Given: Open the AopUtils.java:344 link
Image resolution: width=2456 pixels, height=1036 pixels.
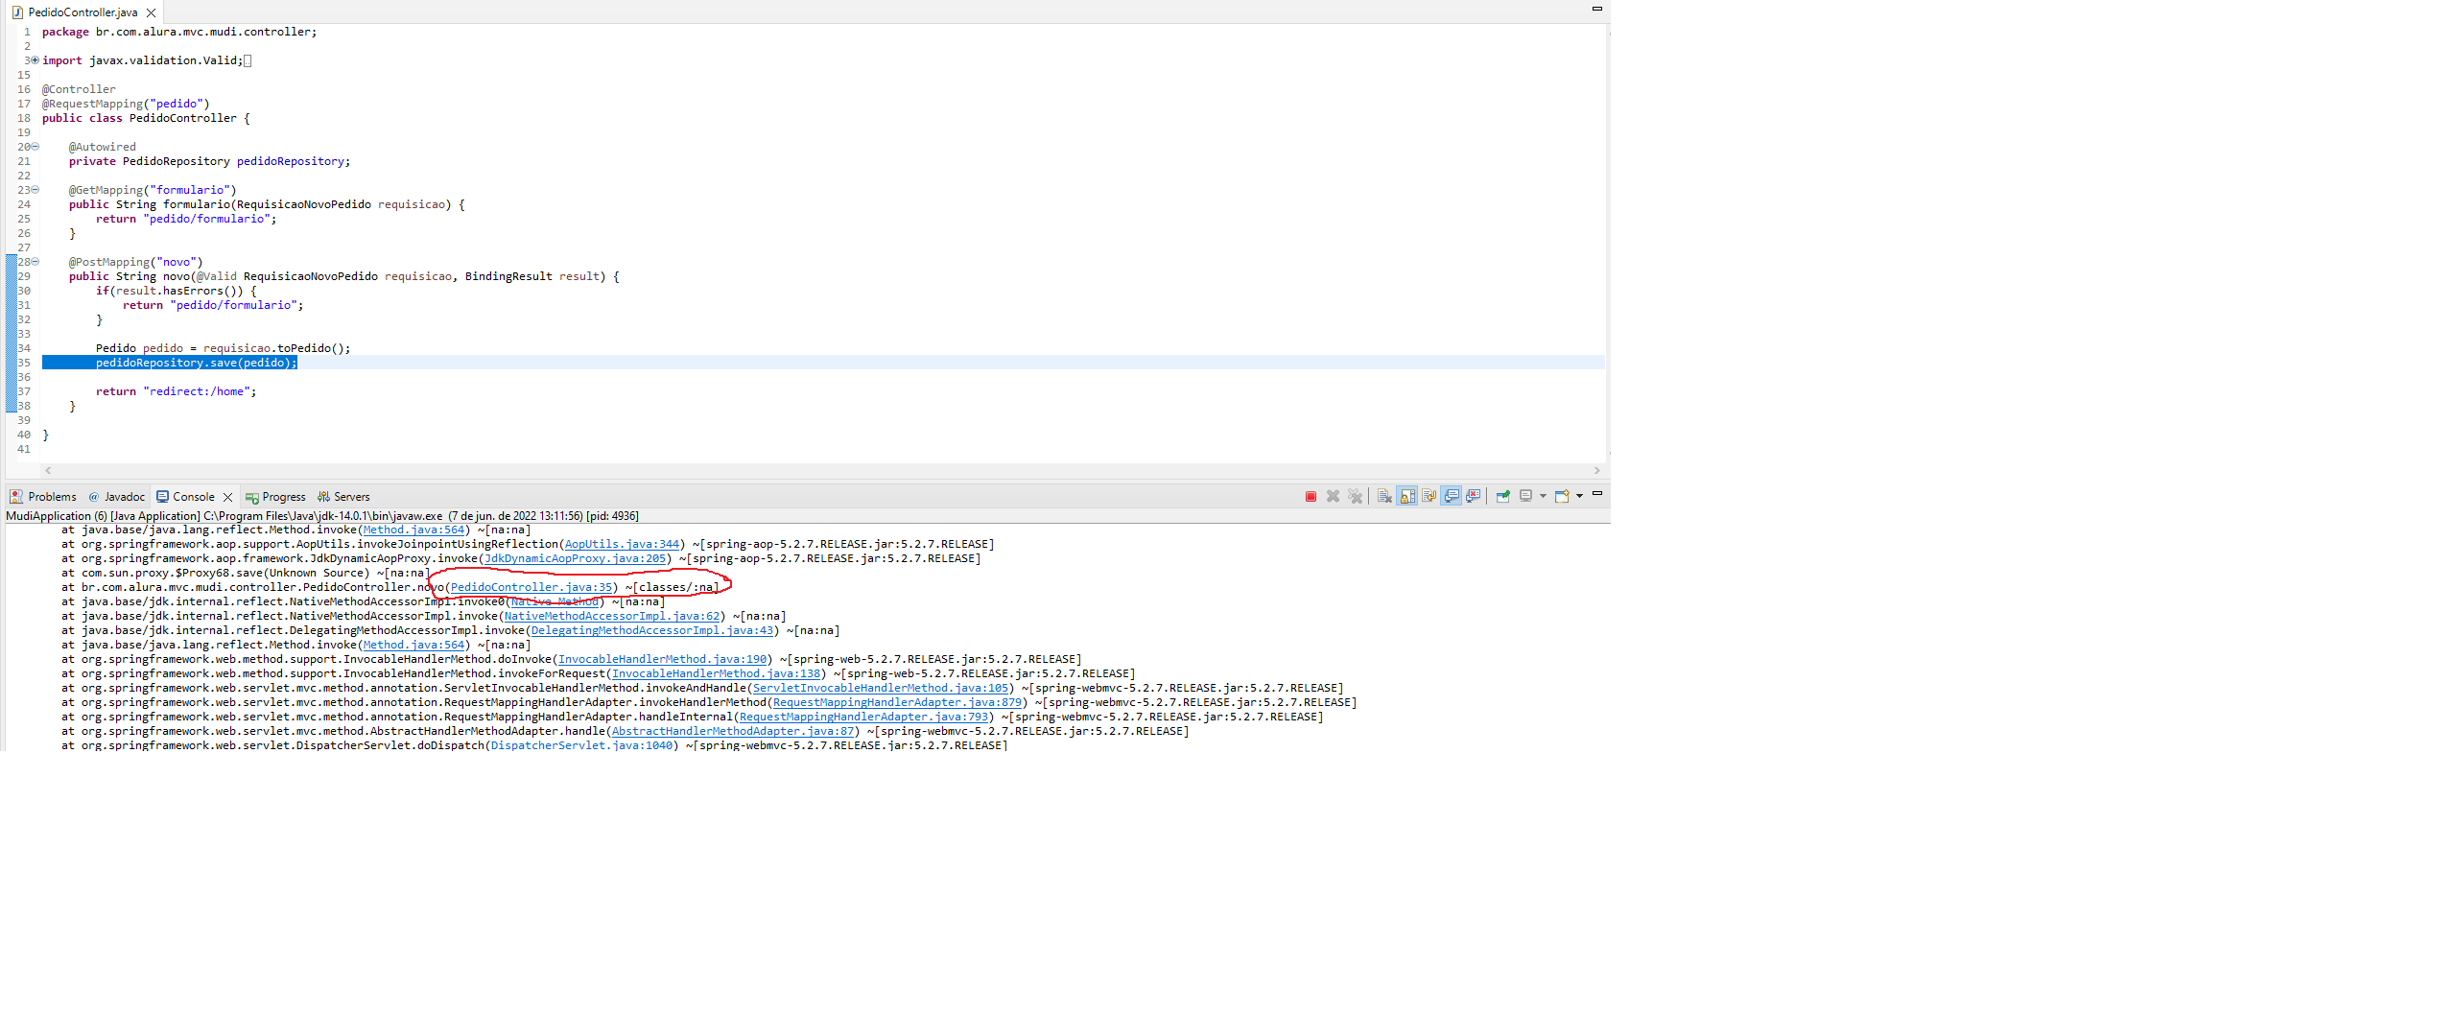Looking at the screenshot, I should pos(622,544).
